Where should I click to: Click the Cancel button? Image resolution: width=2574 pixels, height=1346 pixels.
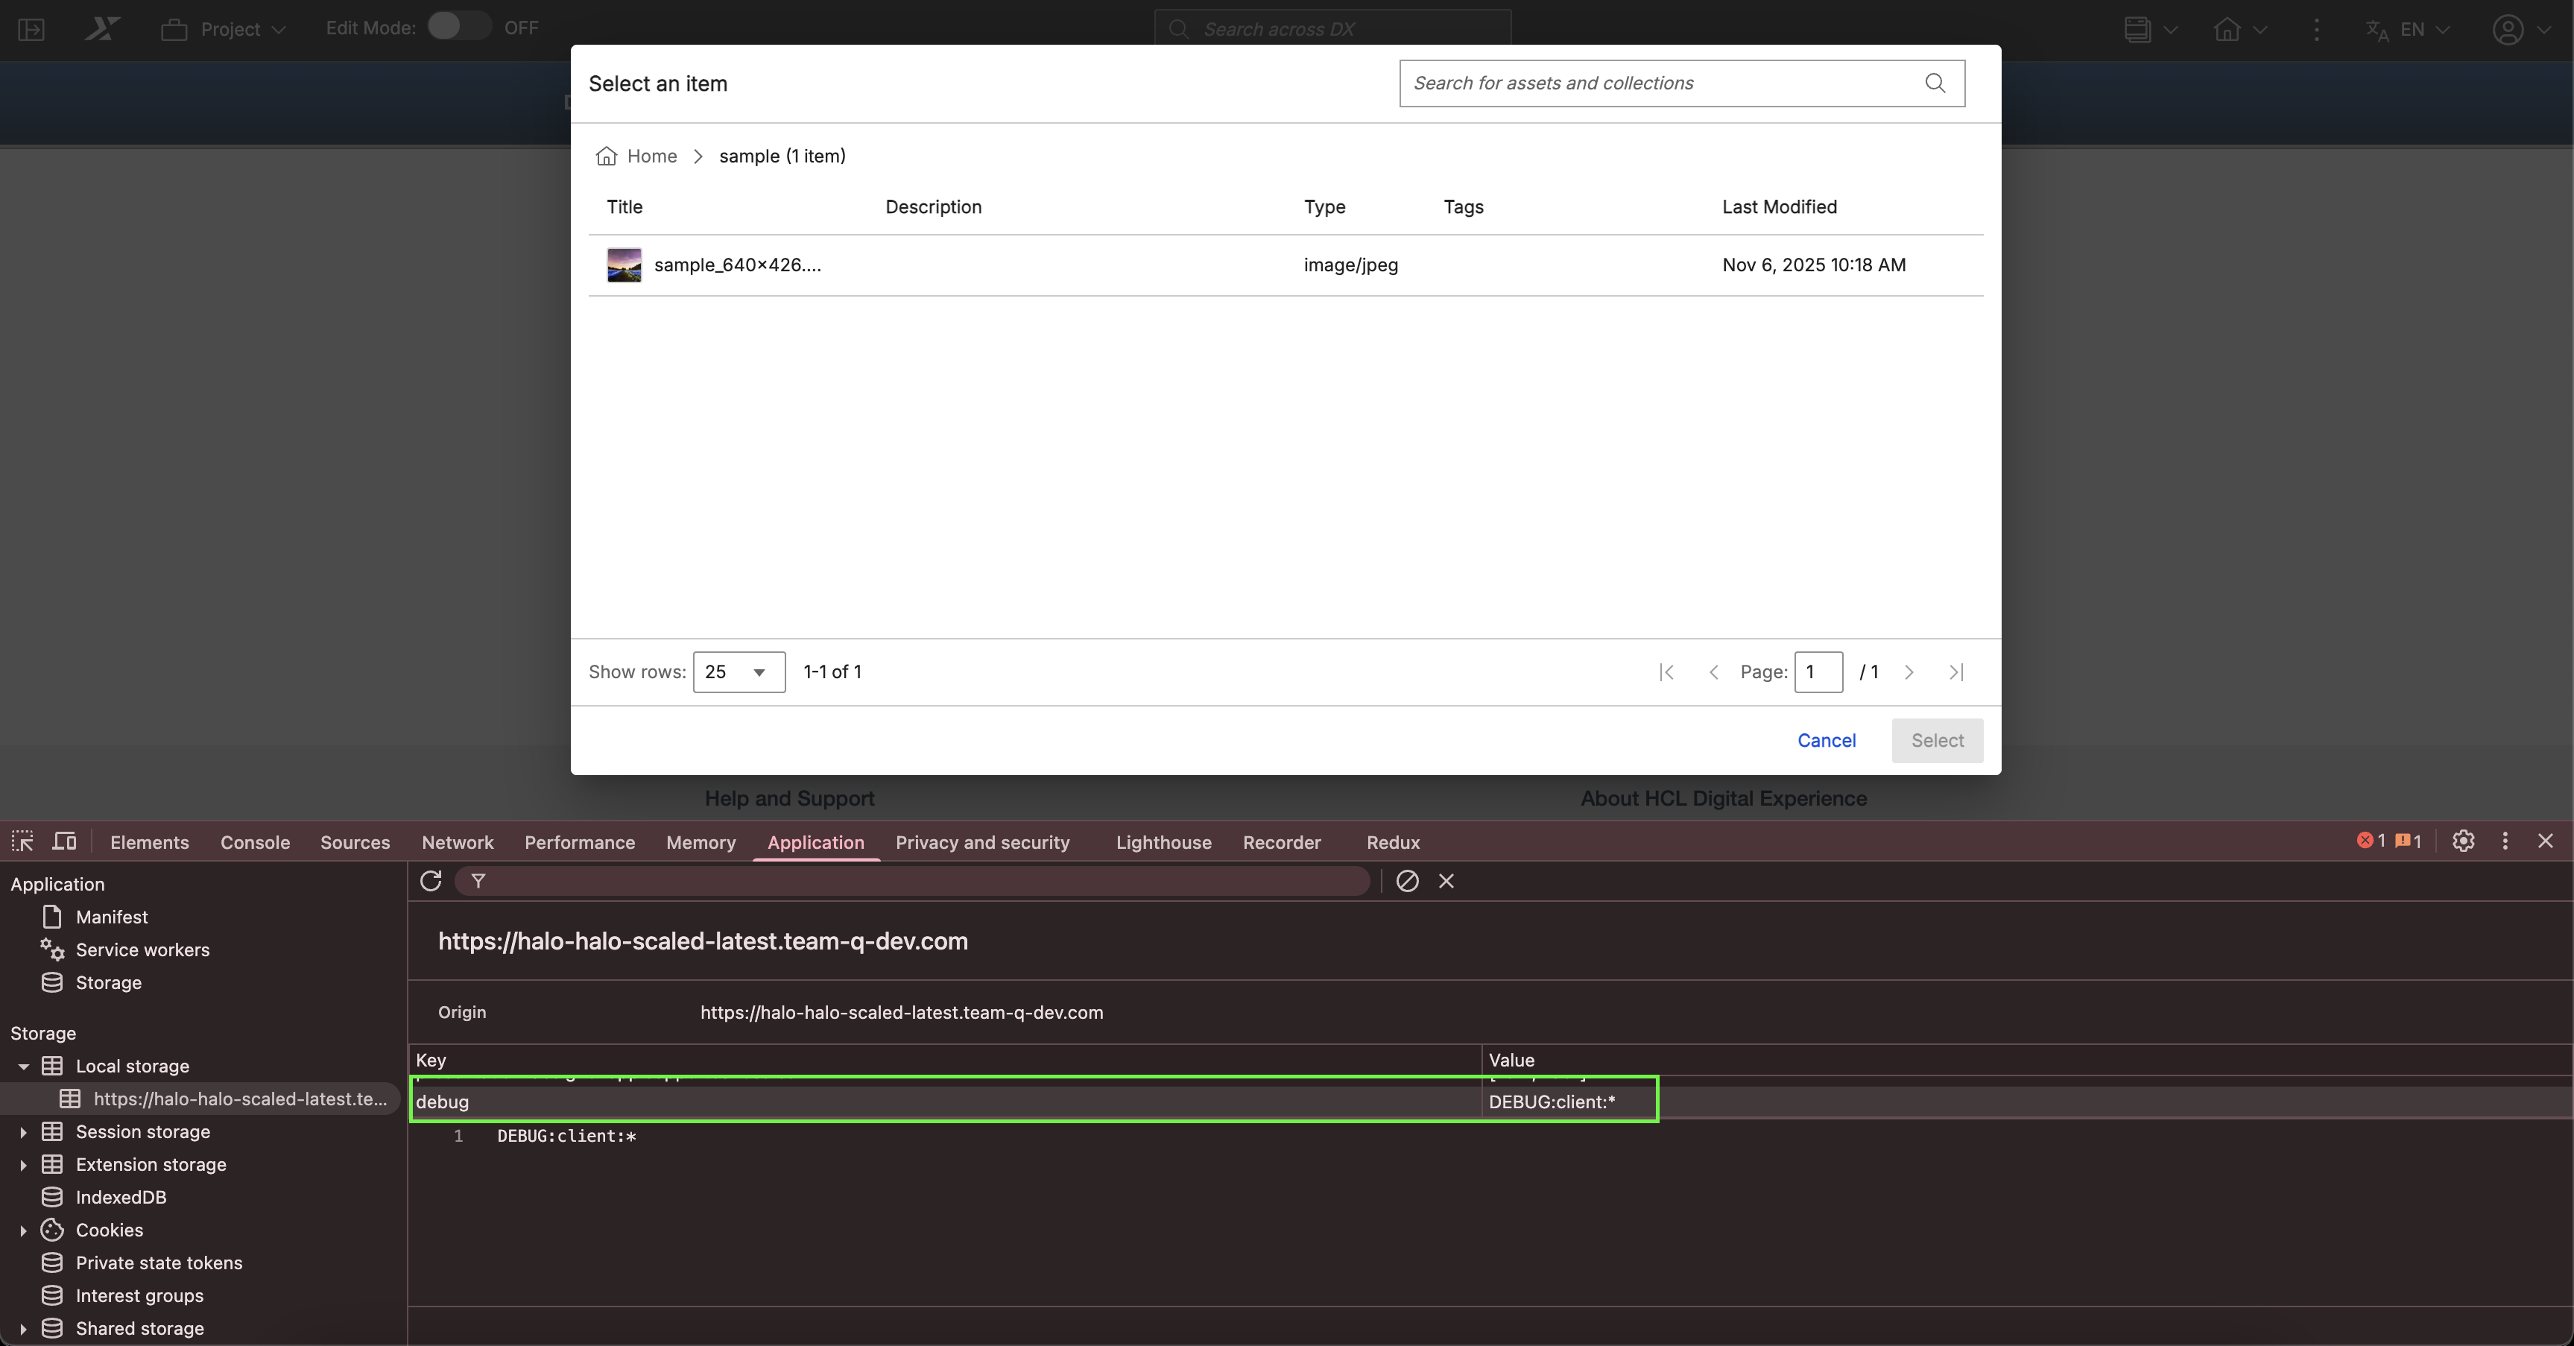(1826, 741)
